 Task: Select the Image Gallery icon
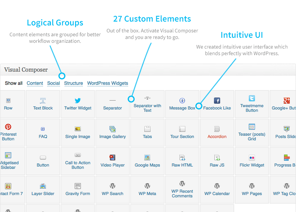[113, 129]
